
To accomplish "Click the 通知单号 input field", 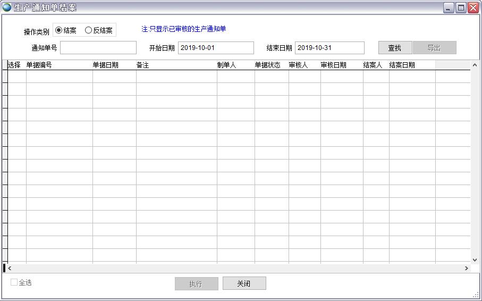I will point(98,48).
